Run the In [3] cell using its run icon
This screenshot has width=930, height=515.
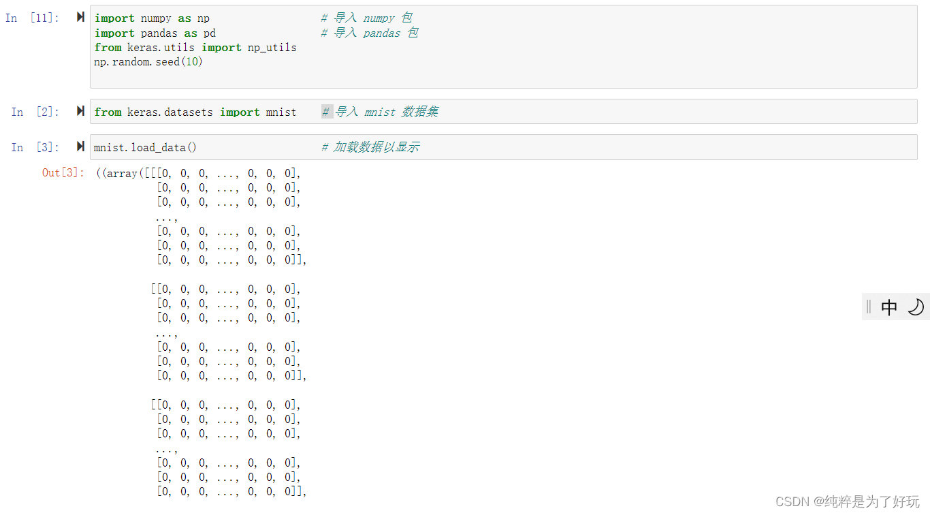point(80,146)
